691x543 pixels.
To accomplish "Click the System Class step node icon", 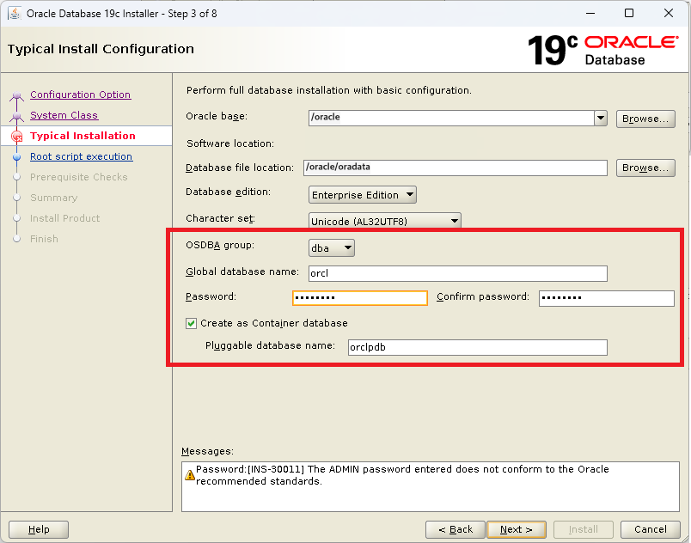I will (16, 116).
